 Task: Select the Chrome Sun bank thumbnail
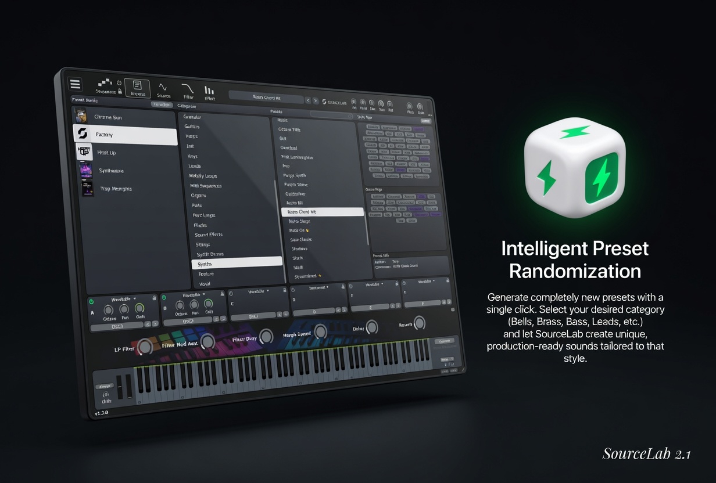tap(81, 116)
